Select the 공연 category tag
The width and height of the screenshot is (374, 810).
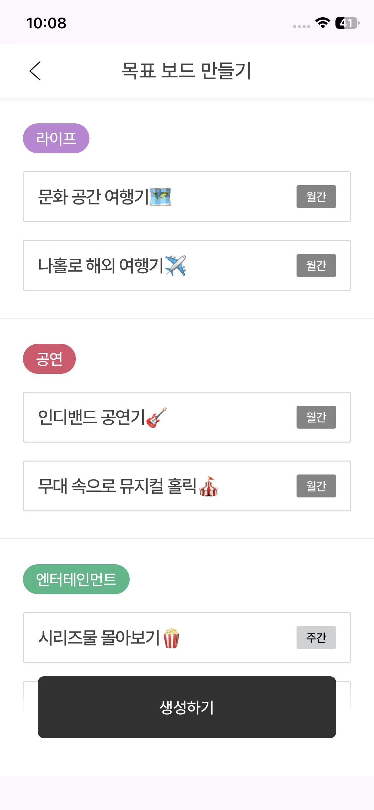click(49, 359)
